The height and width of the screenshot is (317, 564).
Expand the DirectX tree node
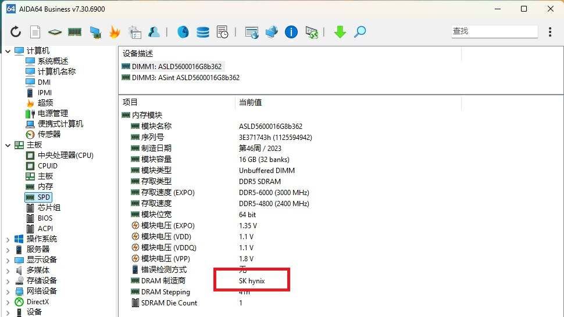point(8,302)
